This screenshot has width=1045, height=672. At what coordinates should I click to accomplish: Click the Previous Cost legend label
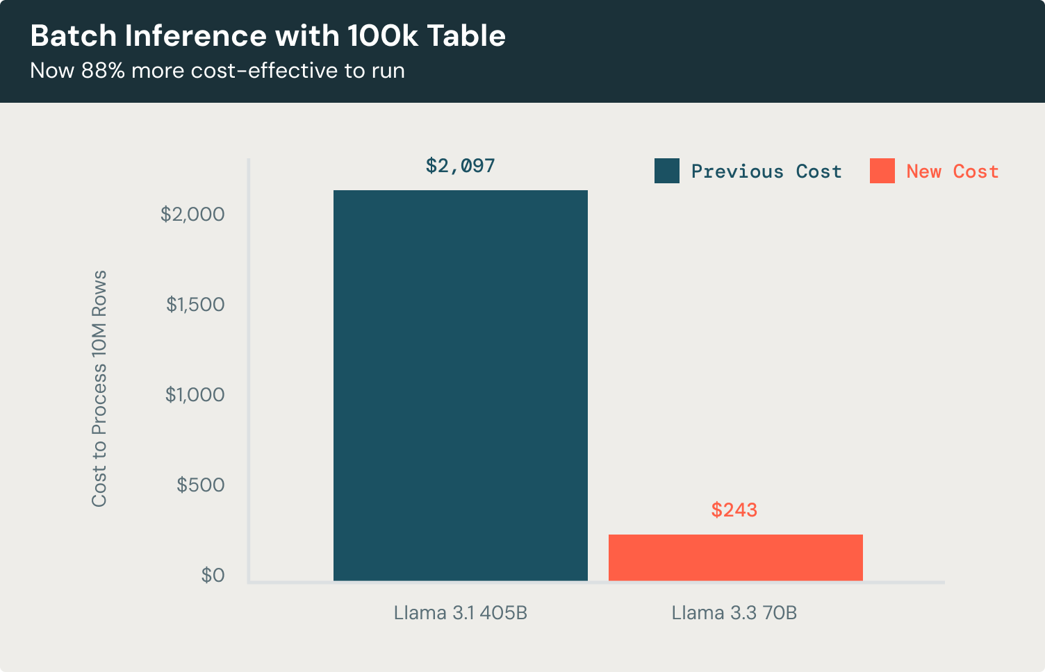(766, 171)
